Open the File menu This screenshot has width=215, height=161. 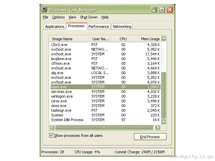coord(45,17)
